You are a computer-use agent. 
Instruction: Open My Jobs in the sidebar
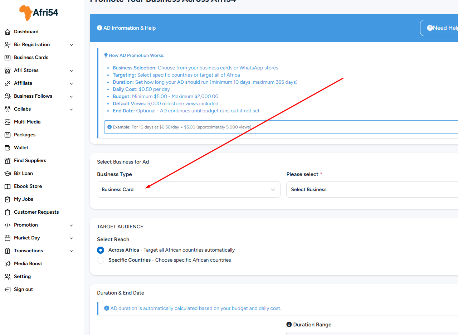coord(23,199)
